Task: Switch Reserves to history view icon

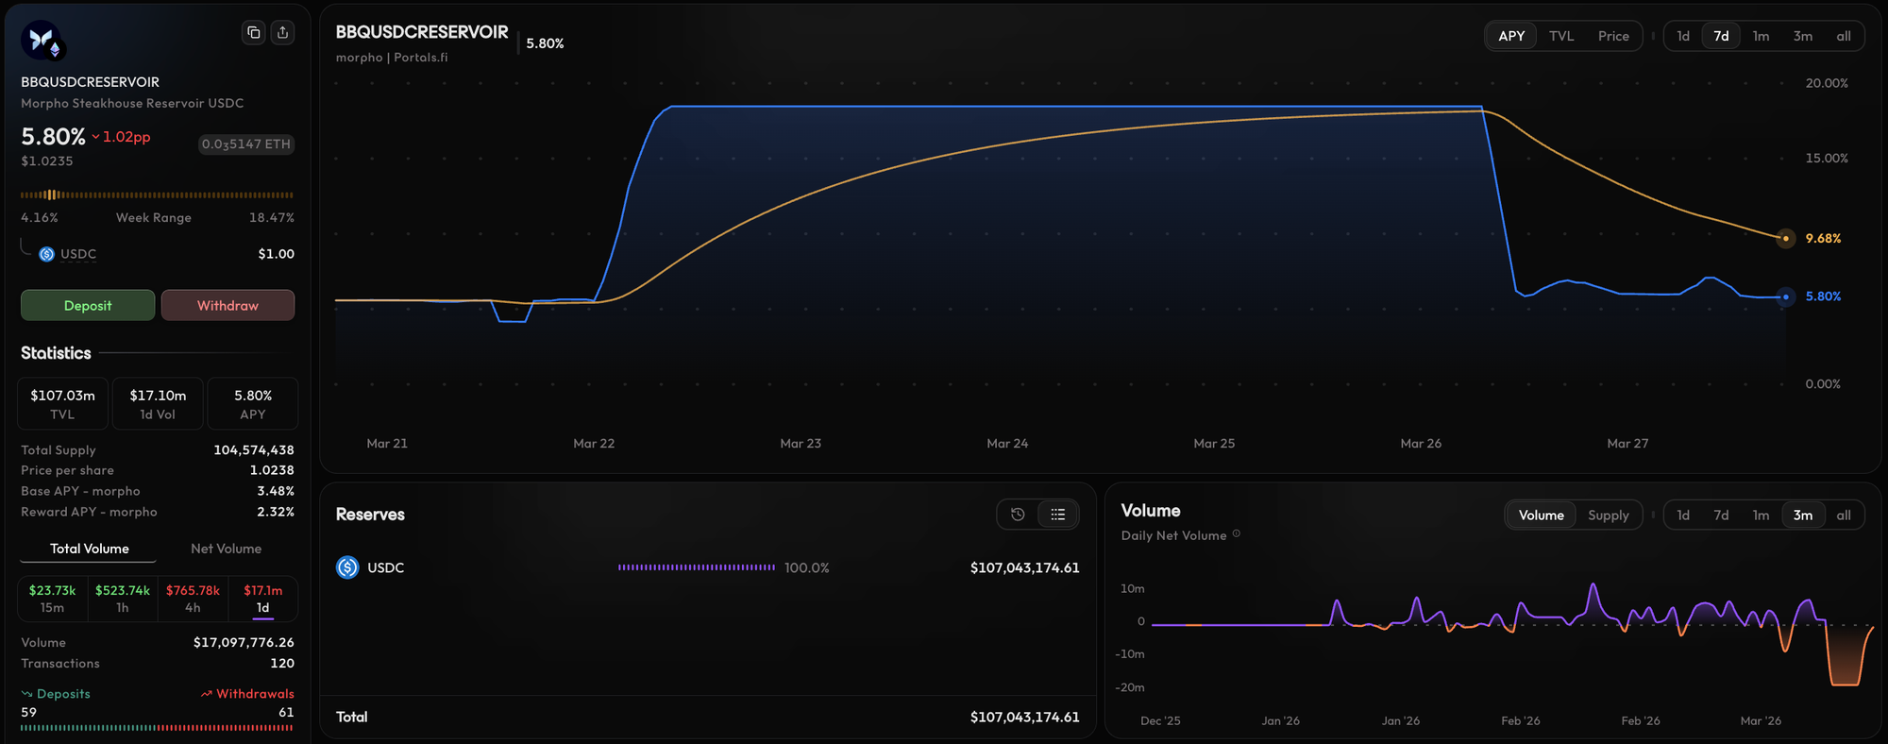Action: (x=1018, y=515)
